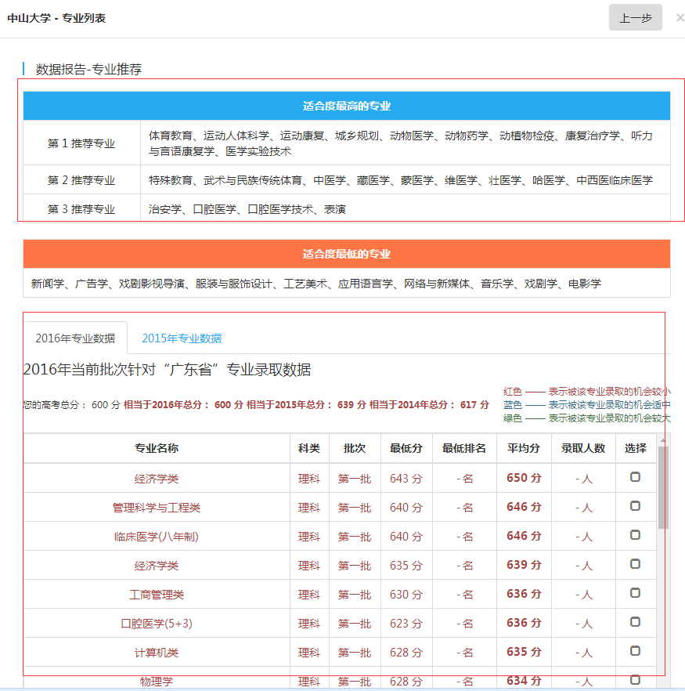Click the 蓝色 legend line
This screenshot has width=685, height=691.
(x=587, y=404)
